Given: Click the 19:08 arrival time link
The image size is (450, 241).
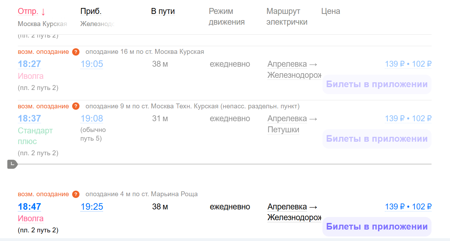Looking at the screenshot, I should [x=92, y=119].
